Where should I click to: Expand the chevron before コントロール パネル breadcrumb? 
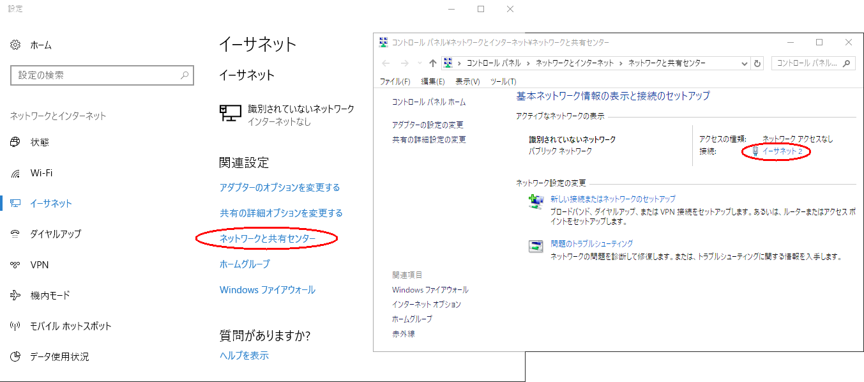pos(460,63)
